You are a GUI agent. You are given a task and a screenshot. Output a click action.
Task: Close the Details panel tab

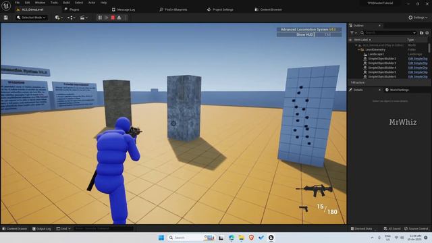click(x=379, y=90)
